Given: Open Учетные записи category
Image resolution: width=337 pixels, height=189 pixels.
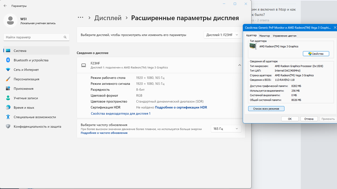Looking at the screenshot, I should (37, 98).
